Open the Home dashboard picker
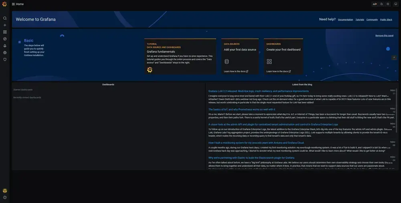Screen dimensions: 401x203 [x=18, y=4]
